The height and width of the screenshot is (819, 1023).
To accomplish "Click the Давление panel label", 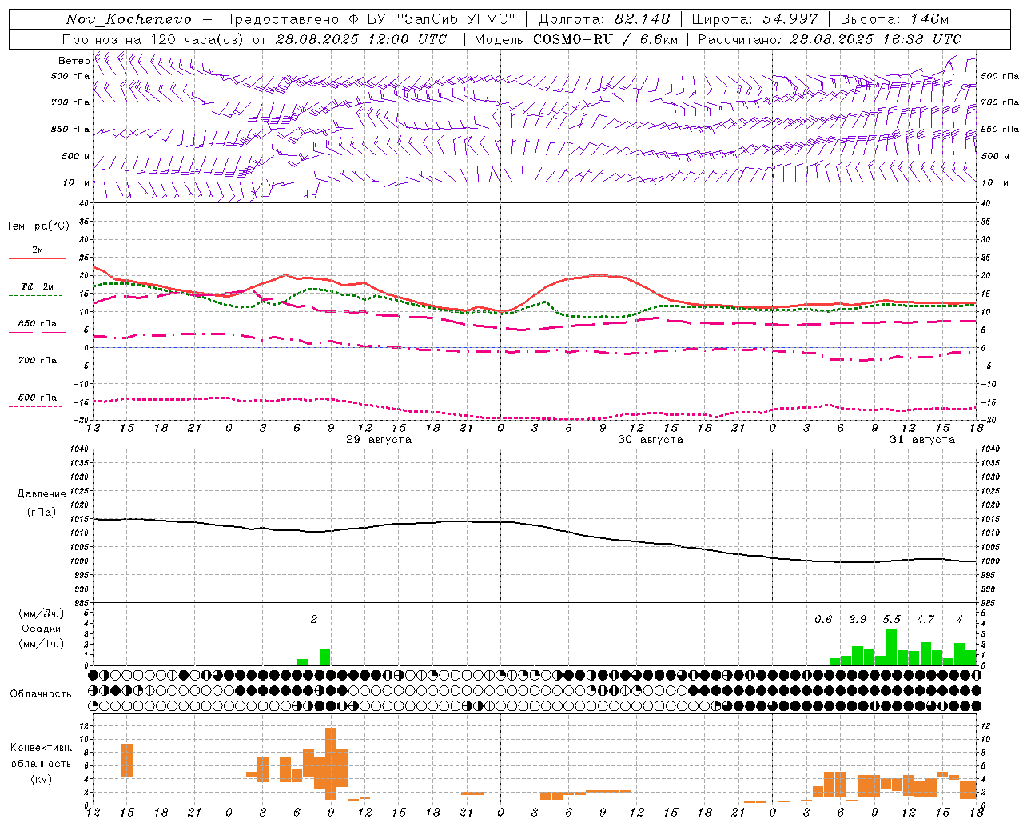I will point(42,494).
